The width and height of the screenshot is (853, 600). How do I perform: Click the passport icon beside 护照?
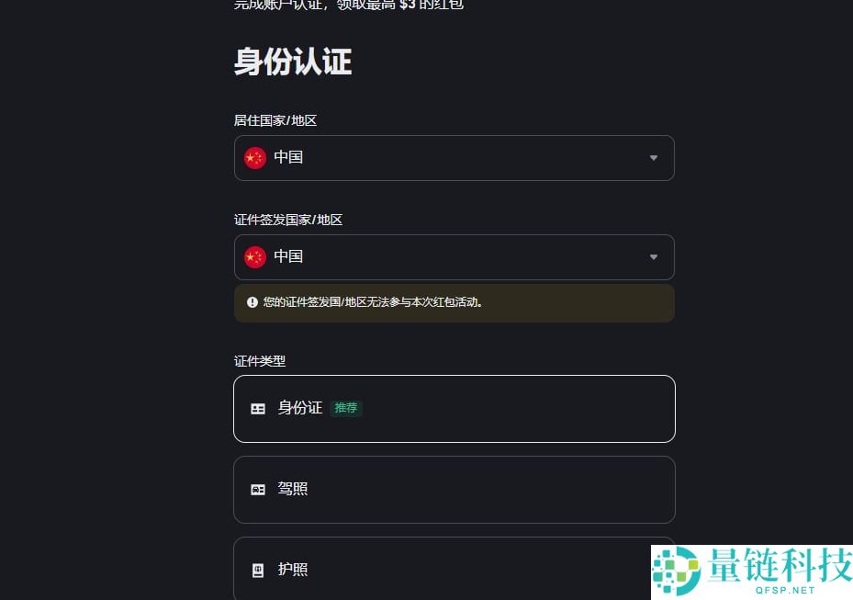coord(258,570)
